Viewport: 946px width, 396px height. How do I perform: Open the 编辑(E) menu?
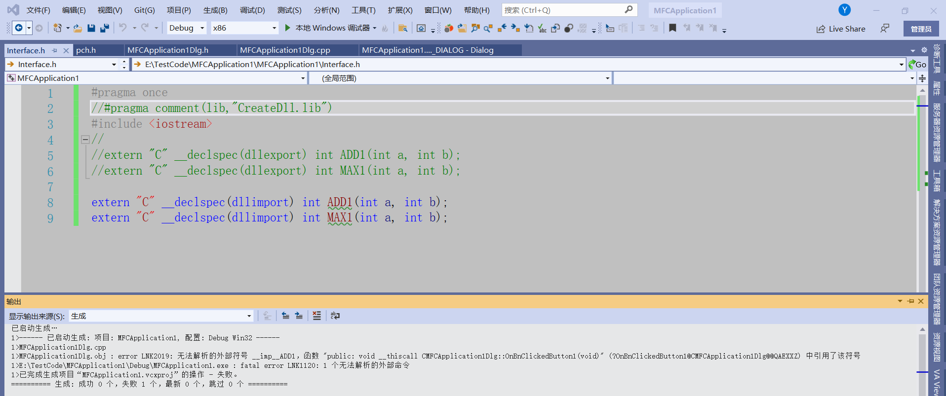pyautogui.click(x=74, y=10)
